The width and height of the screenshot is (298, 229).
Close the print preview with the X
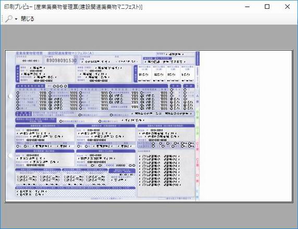288,7
